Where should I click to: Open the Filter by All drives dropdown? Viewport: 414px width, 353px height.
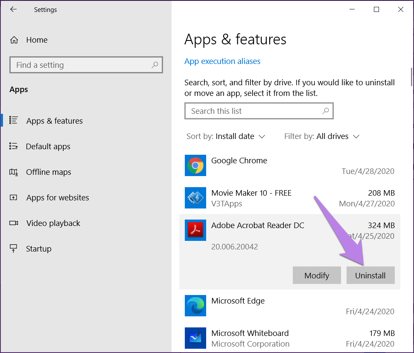click(x=322, y=136)
